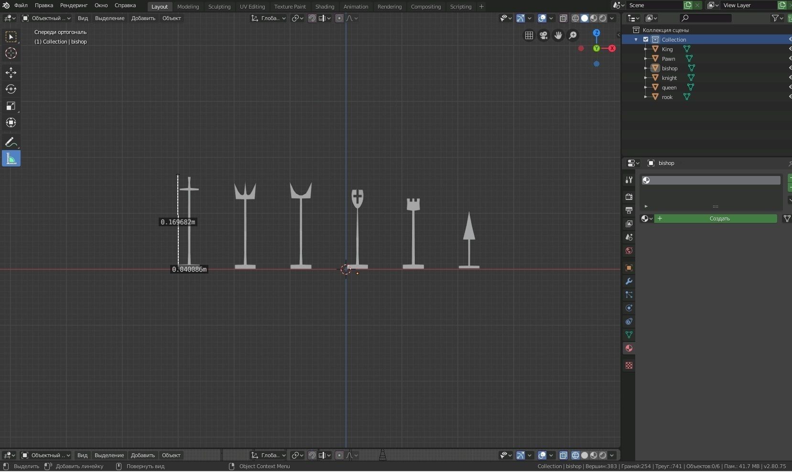Open the View Layer properties tab

(x=629, y=224)
